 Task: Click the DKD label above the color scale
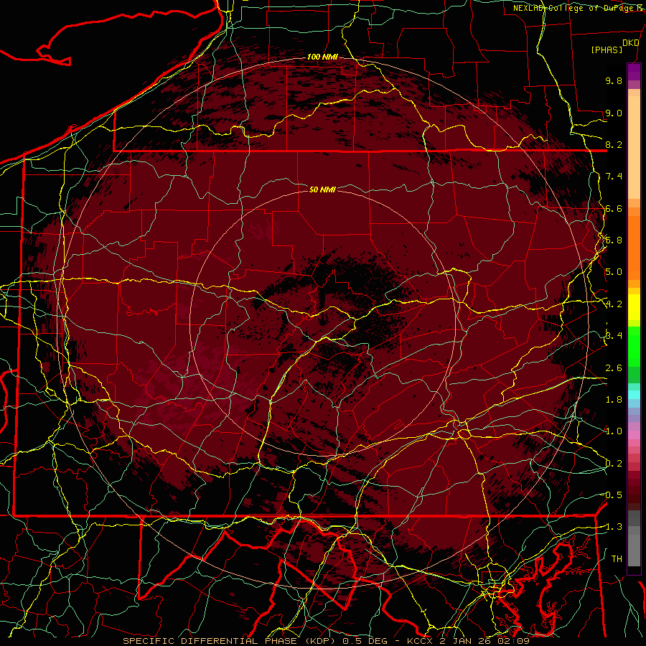pyautogui.click(x=630, y=43)
